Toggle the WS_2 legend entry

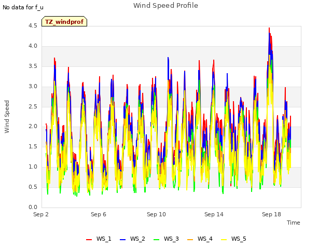(132, 239)
